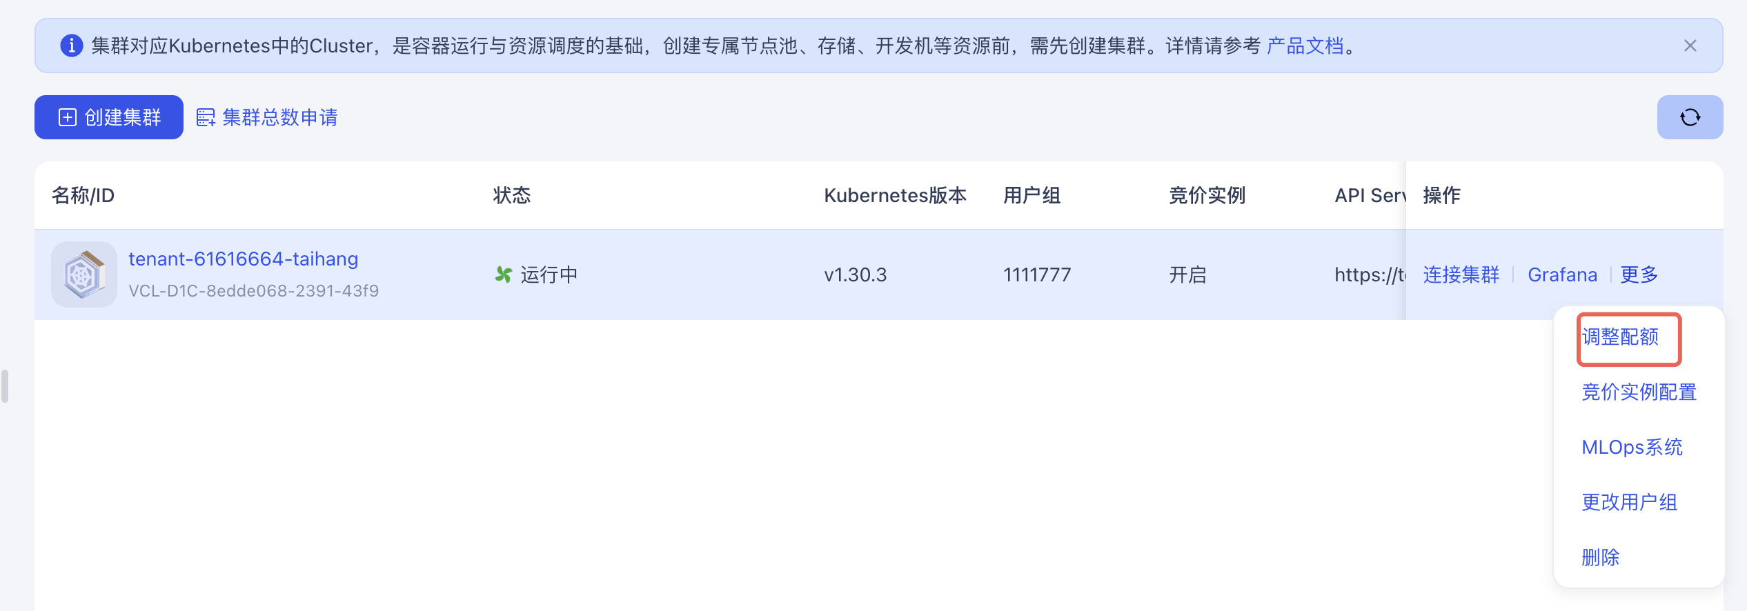Click 连接集群 to connect cluster
1747x611 pixels.
point(1461,274)
